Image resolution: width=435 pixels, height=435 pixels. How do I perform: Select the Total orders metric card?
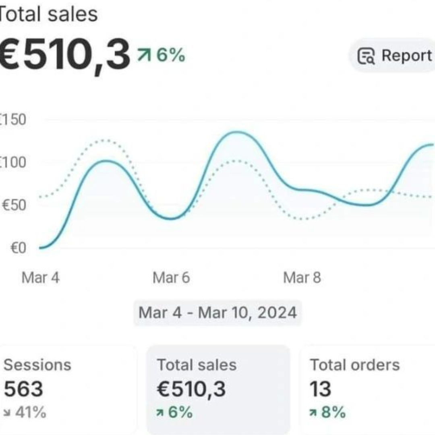tap(367, 389)
